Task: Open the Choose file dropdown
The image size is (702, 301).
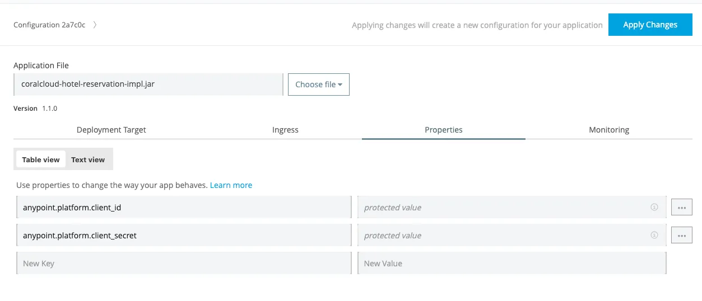Action: point(318,84)
